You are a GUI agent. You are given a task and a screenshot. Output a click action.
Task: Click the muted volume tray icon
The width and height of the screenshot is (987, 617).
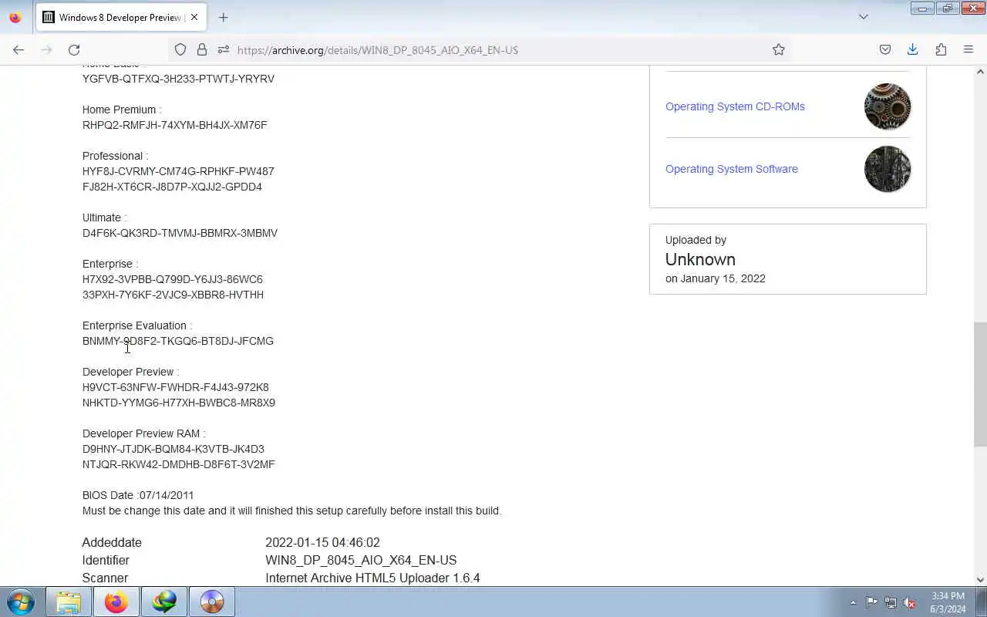pos(910,602)
